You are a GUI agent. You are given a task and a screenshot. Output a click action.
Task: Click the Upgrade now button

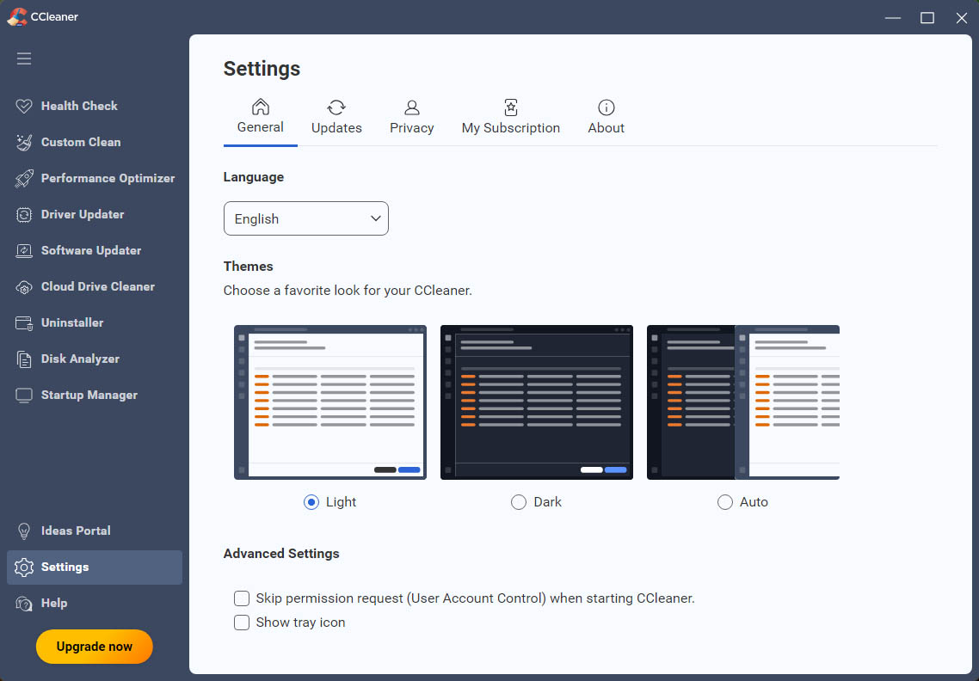click(95, 647)
